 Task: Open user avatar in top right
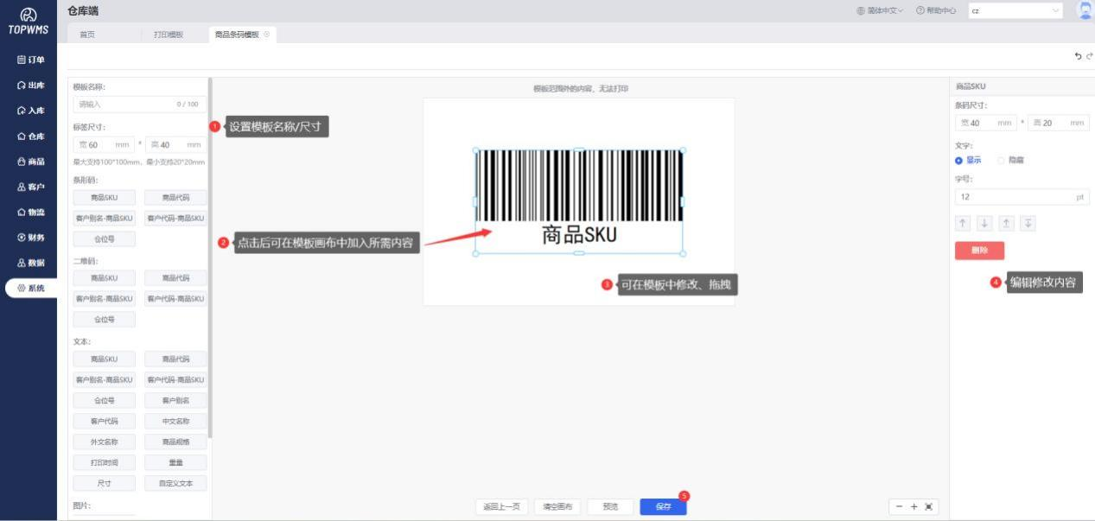1085,10
